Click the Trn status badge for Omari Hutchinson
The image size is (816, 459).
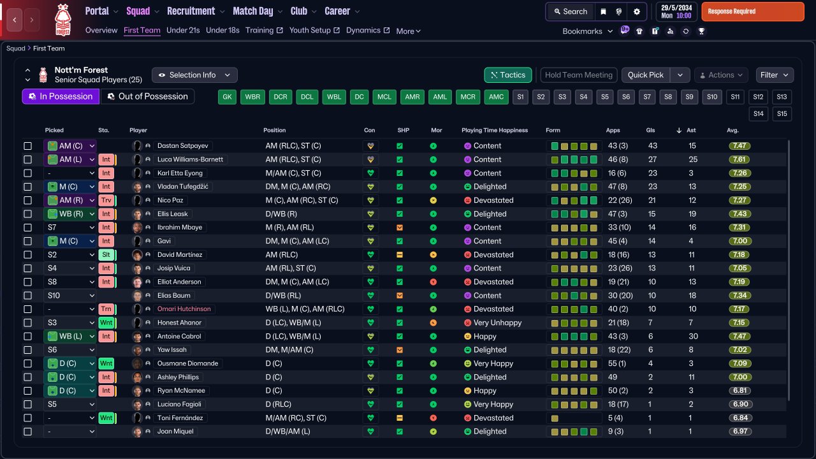click(x=106, y=309)
